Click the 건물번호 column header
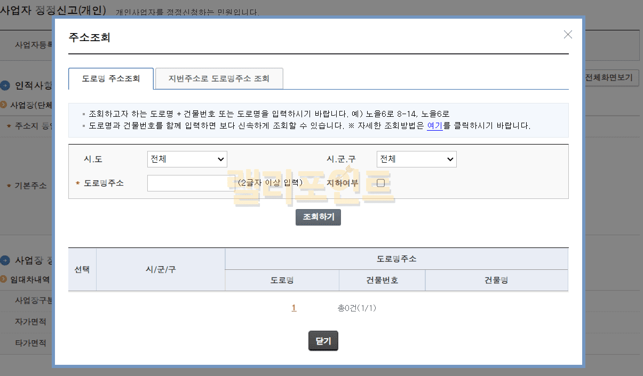 coord(382,281)
